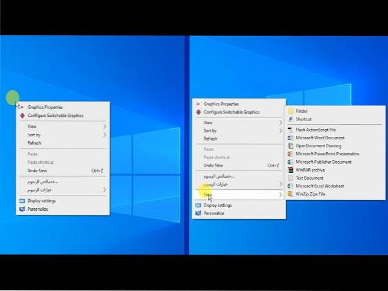This screenshot has width=388, height=291.
Task: Click the Shortcut icon in New submenu
Action: coord(290,119)
